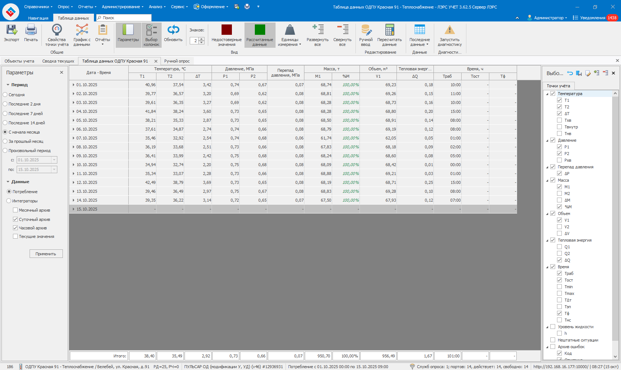
Task: Open Ручной ввод database icon
Action: [x=366, y=30]
